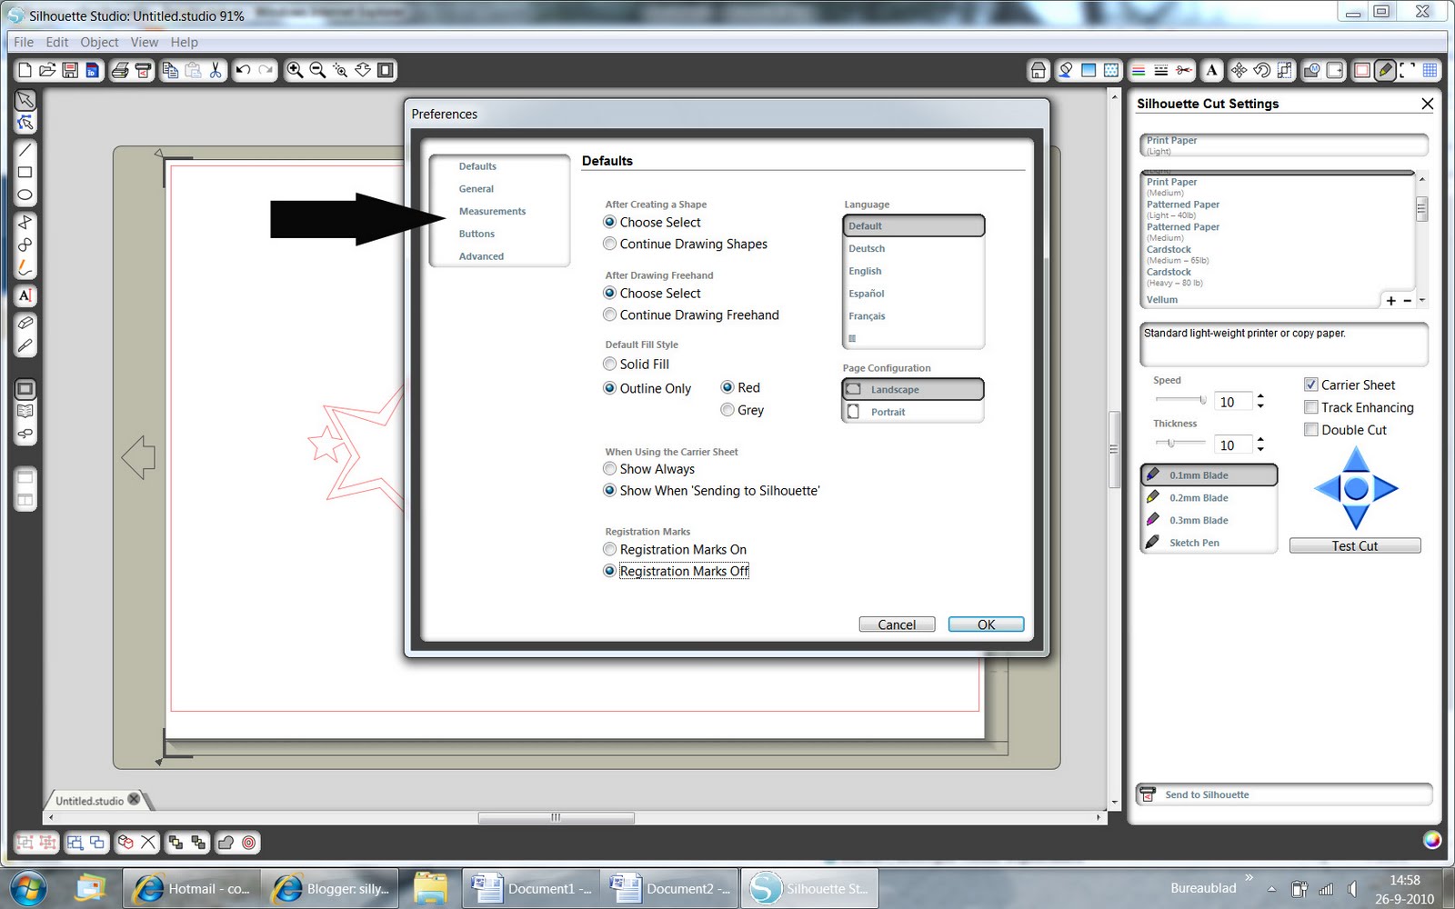Screen dimensions: 1455x909
Task: Choose English in Language list
Action: pos(913,271)
